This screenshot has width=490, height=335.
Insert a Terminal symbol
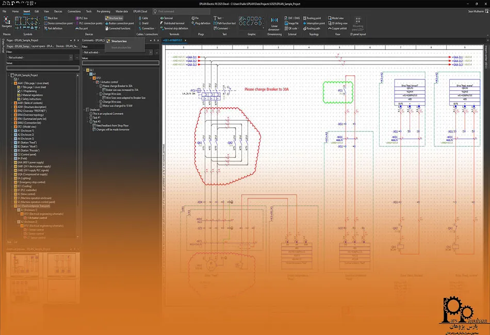pyautogui.click(x=168, y=18)
